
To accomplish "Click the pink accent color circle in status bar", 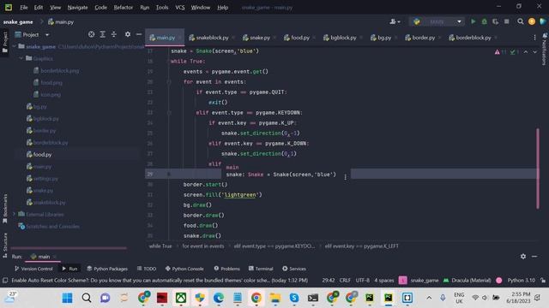I will point(499,280).
